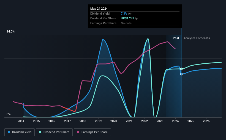This screenshot has width=226, height=140.
Task: Click the tooltip Dividend Yield row label
Action: coord(100,14)
